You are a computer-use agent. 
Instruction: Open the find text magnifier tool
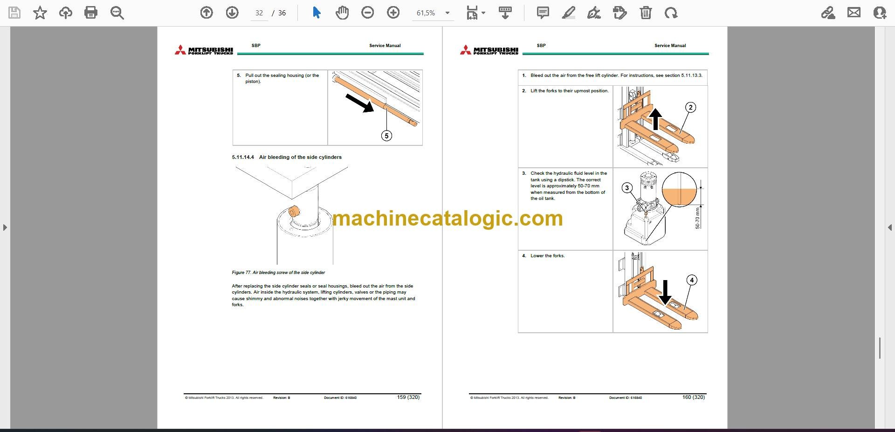point(117,13)
